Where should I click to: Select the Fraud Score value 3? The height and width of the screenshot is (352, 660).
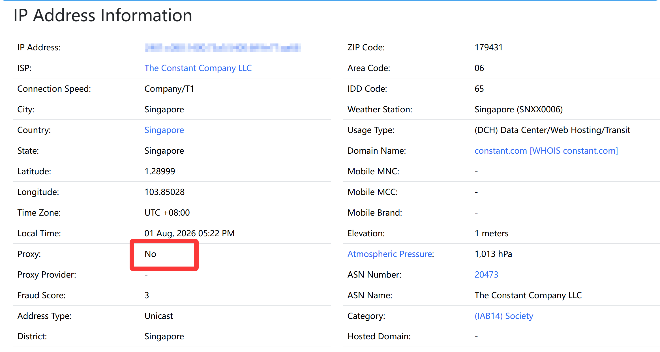pos(147,295)
